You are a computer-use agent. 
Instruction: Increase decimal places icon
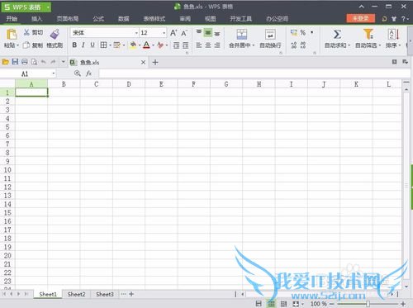(294, 45)
